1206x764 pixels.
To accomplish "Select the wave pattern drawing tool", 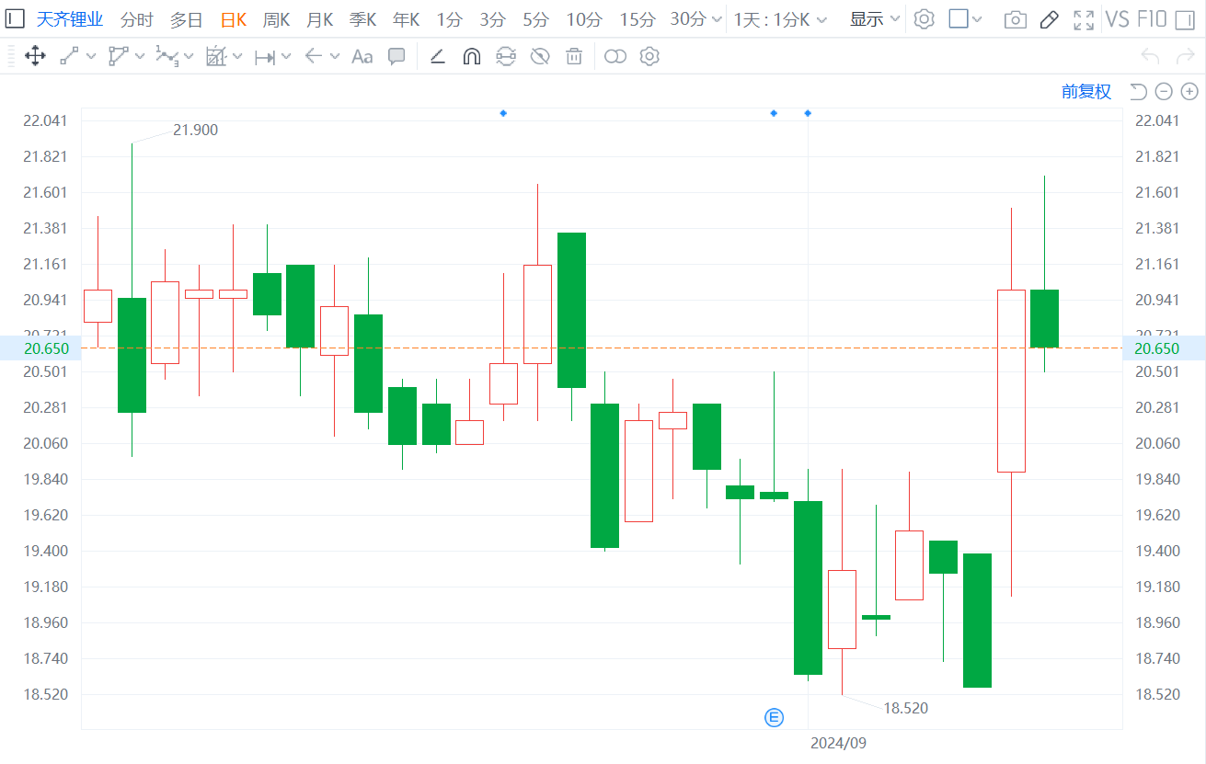I will point(167,57).
